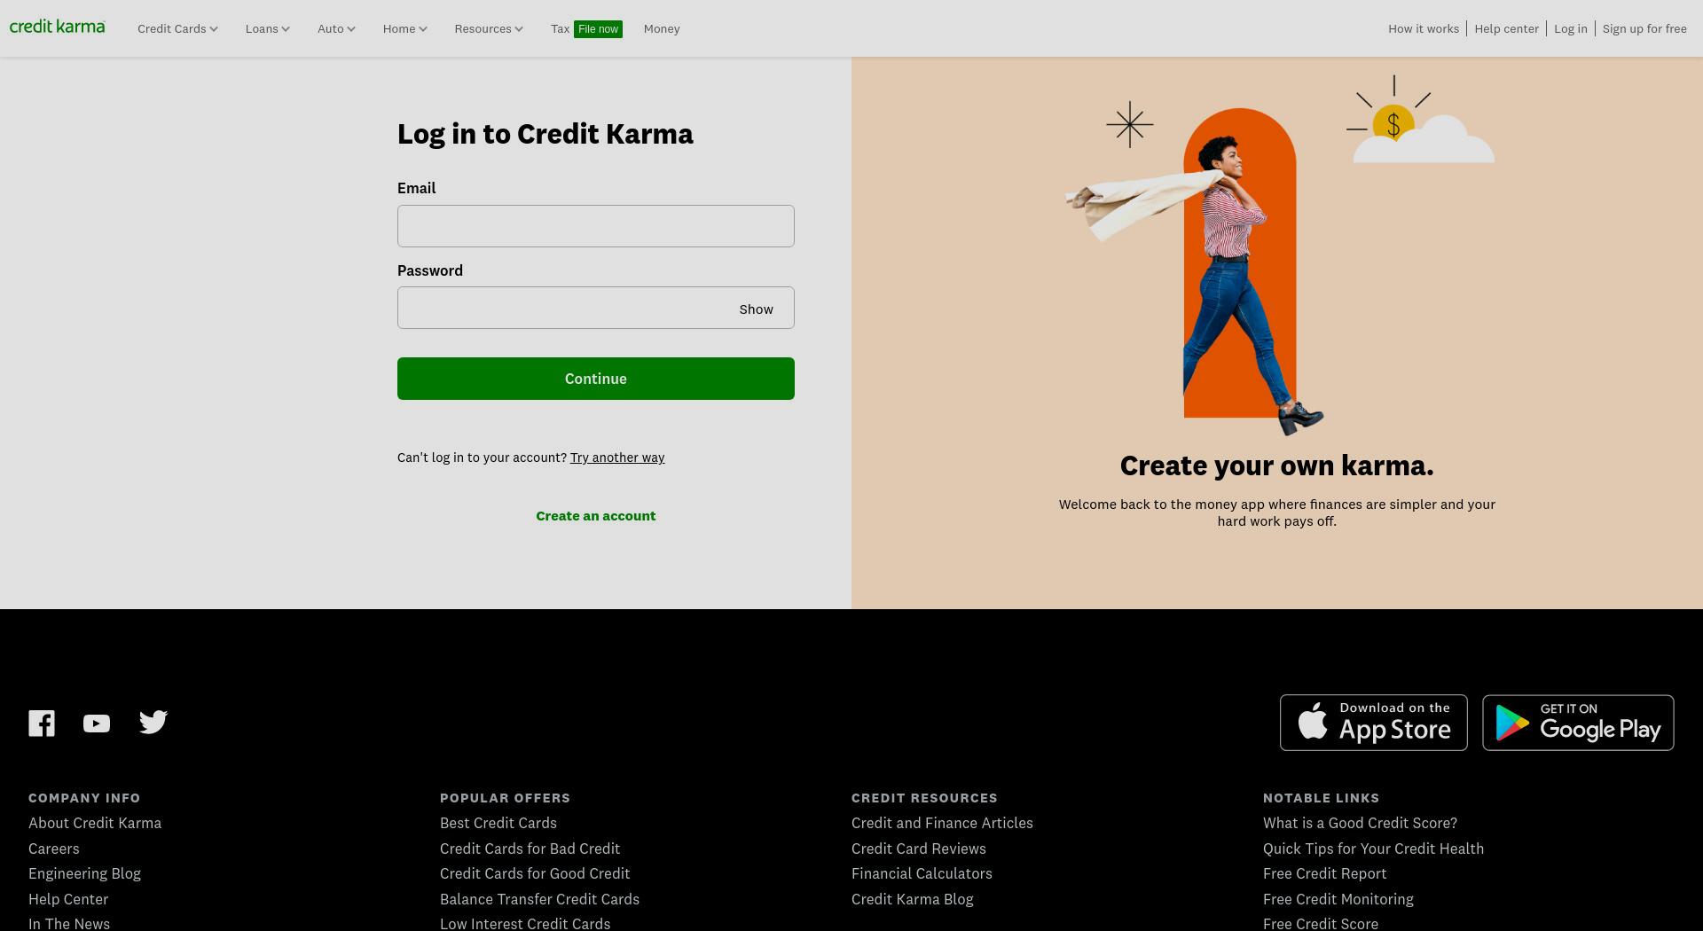Open the YouTube channel icon
Screen dimensions: 1703x931
coord(97,724)
